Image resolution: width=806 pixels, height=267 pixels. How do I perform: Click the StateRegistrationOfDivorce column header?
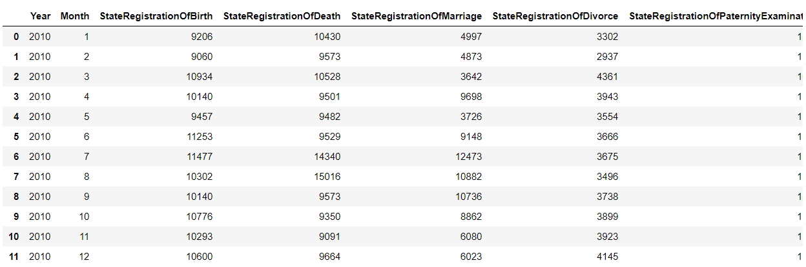tap(555, 15)
